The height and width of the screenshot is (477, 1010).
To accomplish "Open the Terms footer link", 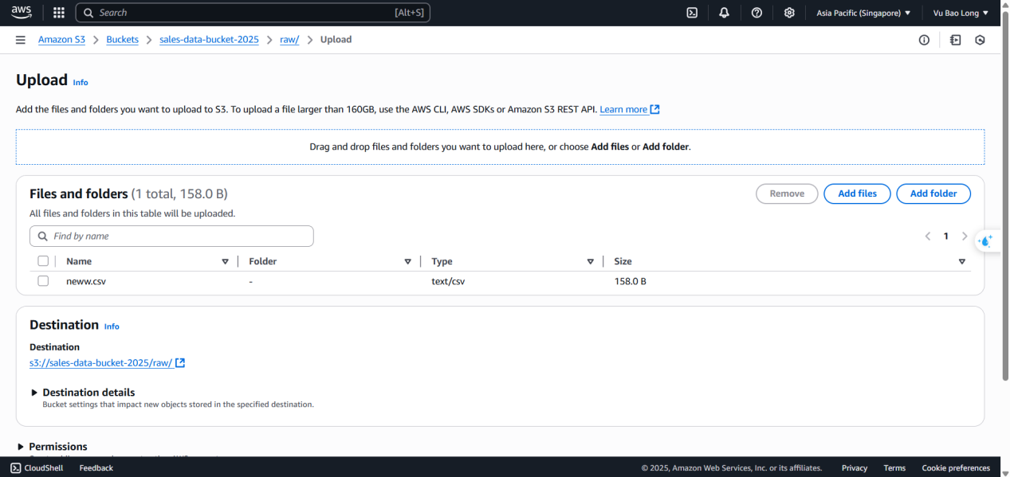I will (894, 468).
